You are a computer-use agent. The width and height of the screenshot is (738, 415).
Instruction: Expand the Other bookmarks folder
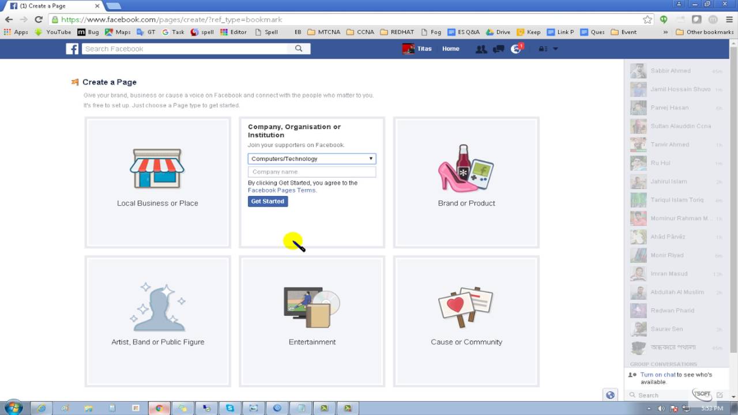coord(704,32)
